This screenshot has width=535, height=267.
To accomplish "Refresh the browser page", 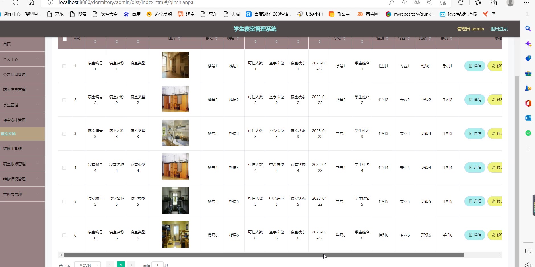I will (16, 3).
